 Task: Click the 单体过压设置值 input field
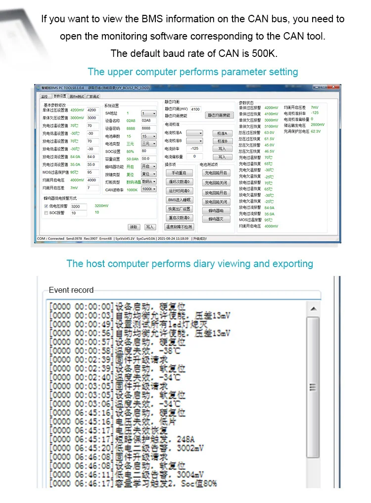coord(92,110)
